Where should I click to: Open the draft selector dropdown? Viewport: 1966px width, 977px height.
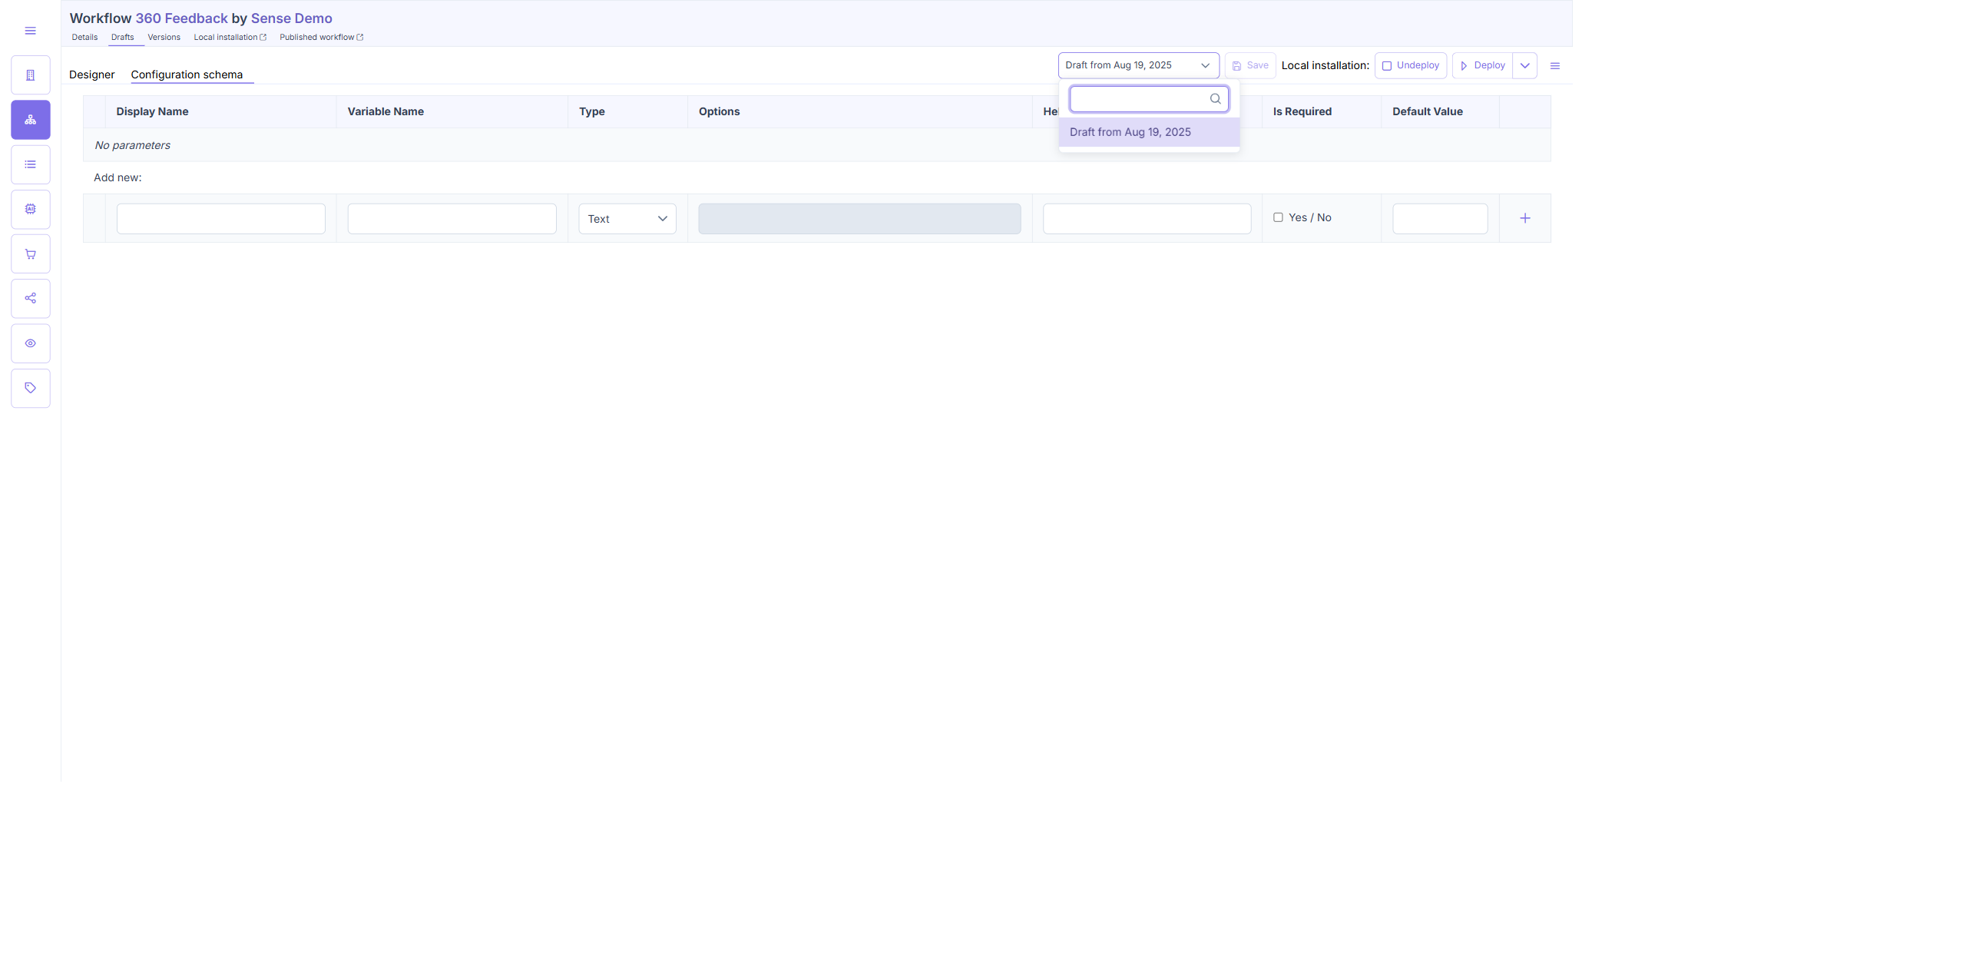(x=1138, y=65)
